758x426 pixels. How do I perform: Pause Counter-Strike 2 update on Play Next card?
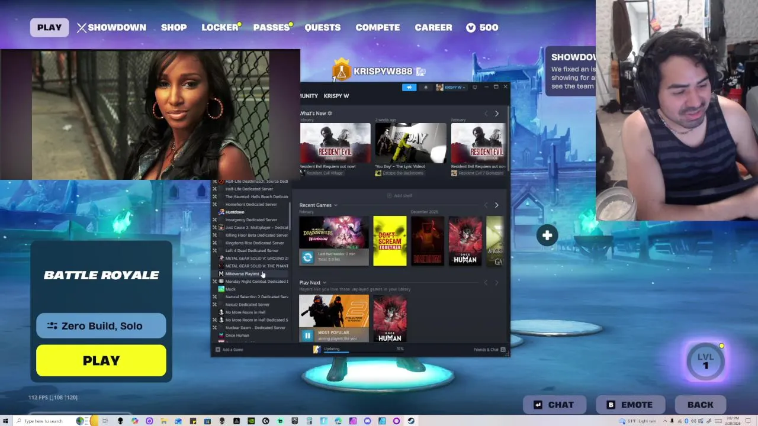[307, 335]
